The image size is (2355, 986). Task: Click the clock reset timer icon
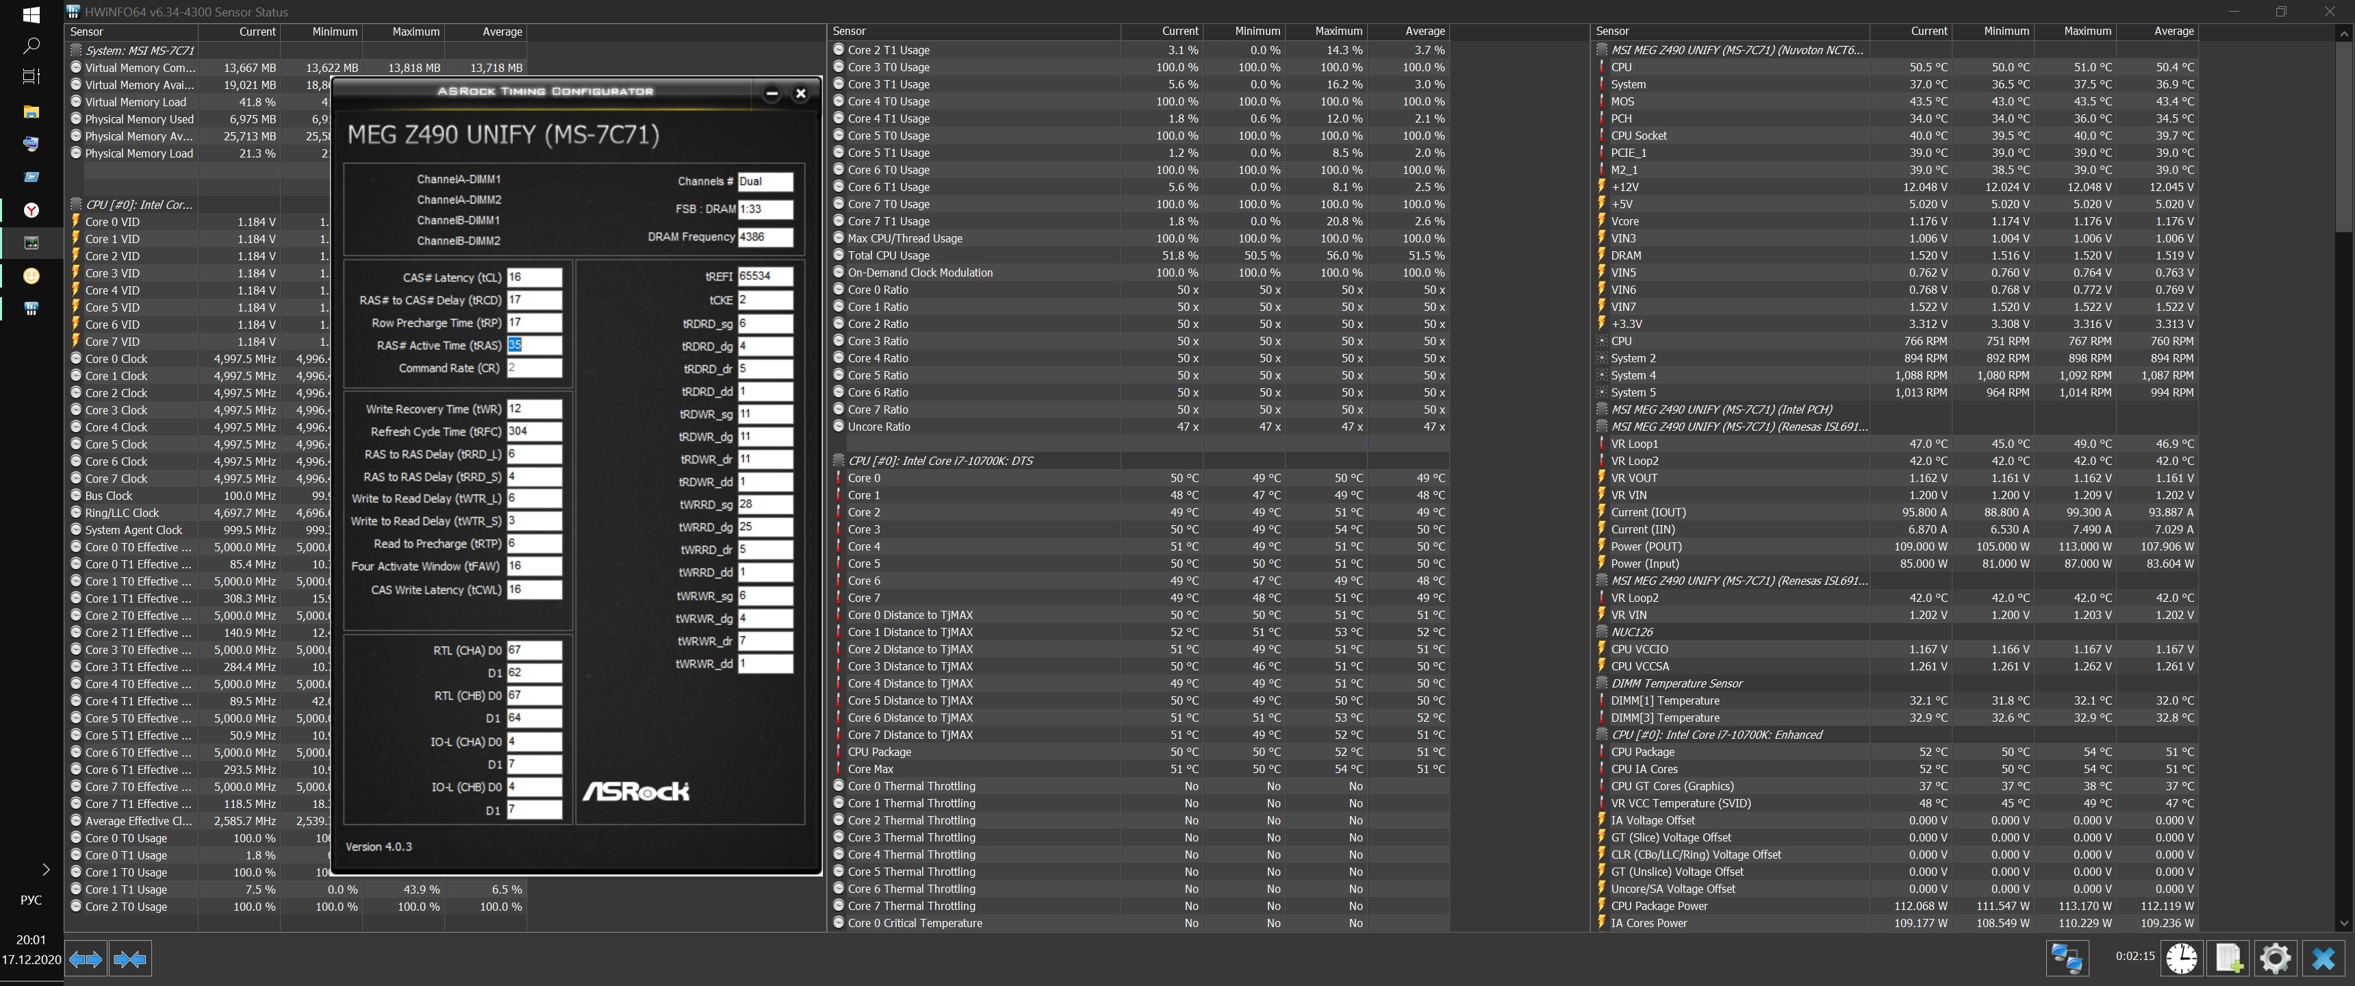(x=2181, y=958)
